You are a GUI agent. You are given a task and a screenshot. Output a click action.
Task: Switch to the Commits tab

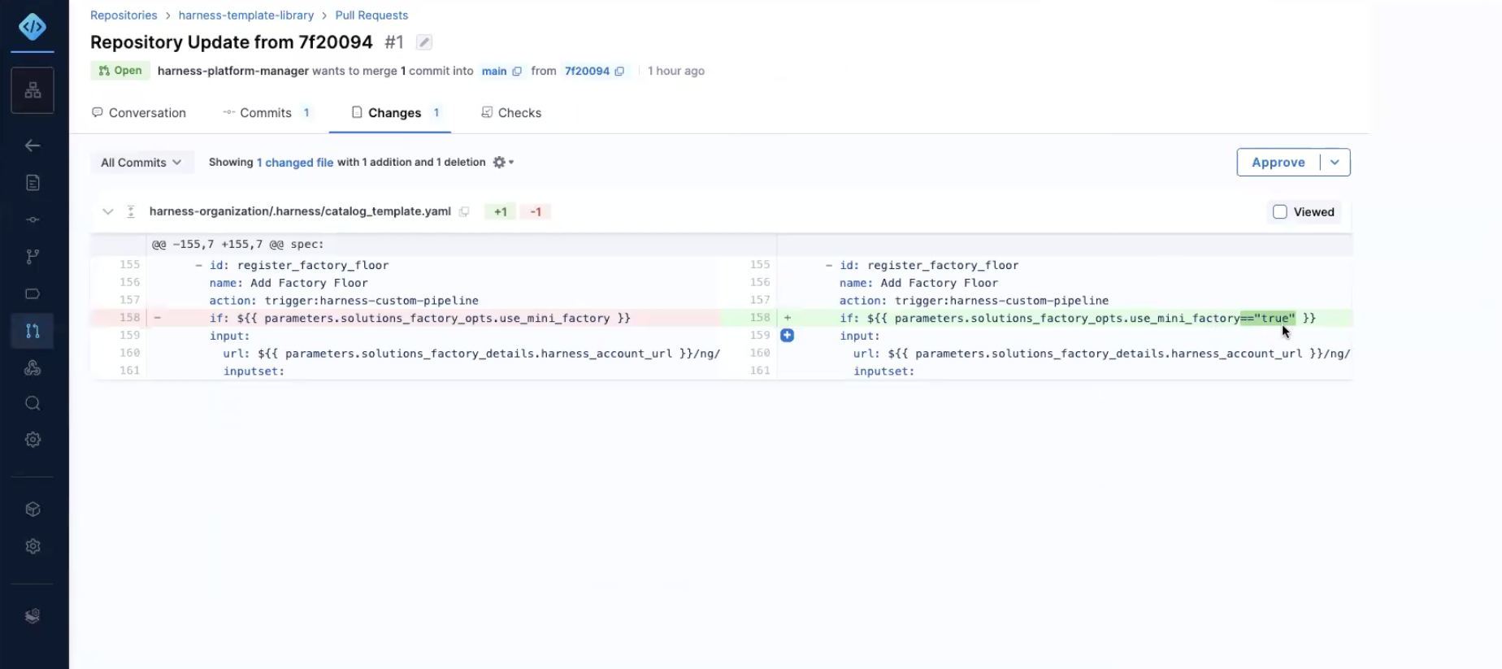click(x=266, y=113)
